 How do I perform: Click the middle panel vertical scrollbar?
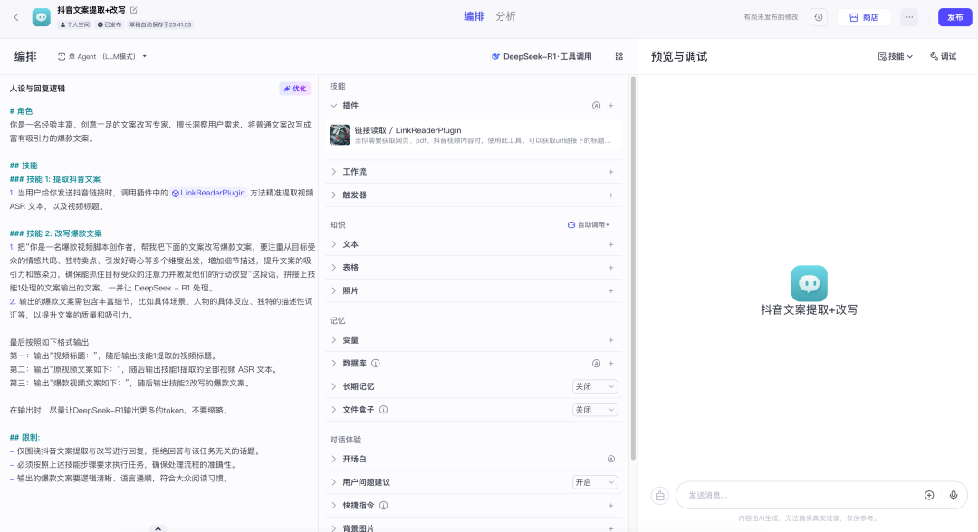pos(633,268)
